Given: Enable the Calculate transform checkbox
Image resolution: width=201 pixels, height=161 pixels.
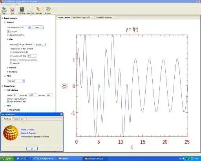Looking at the screenshot, I should (8, 35).
